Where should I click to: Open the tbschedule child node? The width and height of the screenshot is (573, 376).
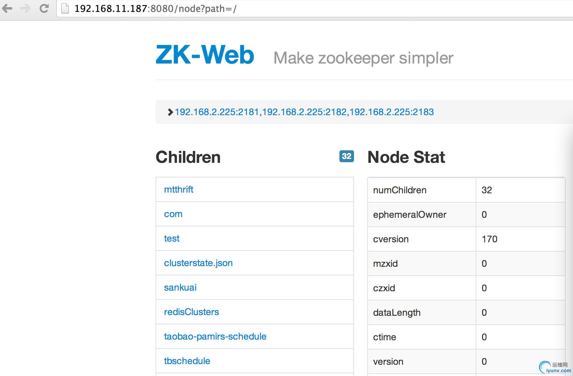(x=187, y=361)
